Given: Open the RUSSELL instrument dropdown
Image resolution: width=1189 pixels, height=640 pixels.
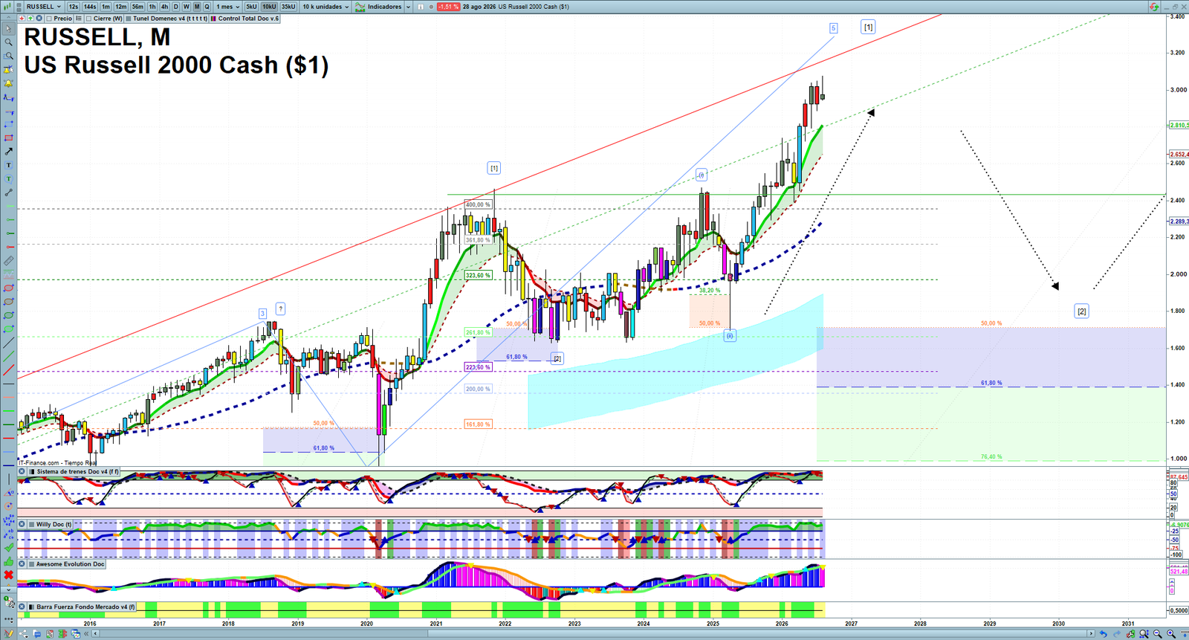Looking at the screenshot, I should tap(44, 7).
